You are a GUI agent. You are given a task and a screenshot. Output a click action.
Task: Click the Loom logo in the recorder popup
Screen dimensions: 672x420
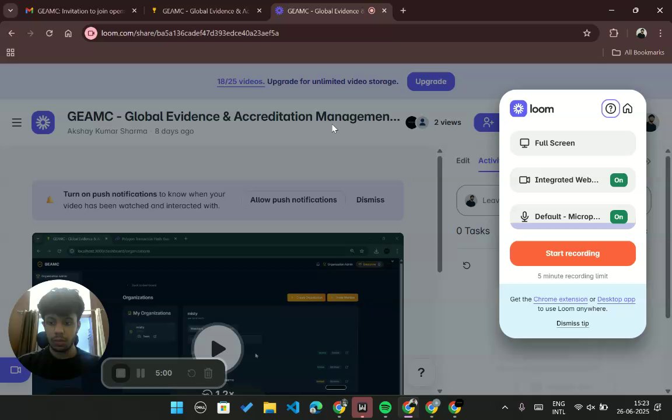pyautogui.click(x=531, y=109)
